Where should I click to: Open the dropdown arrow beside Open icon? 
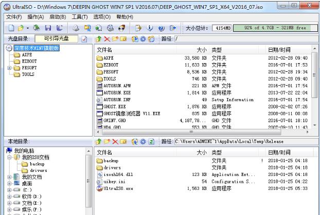(28, 28)
